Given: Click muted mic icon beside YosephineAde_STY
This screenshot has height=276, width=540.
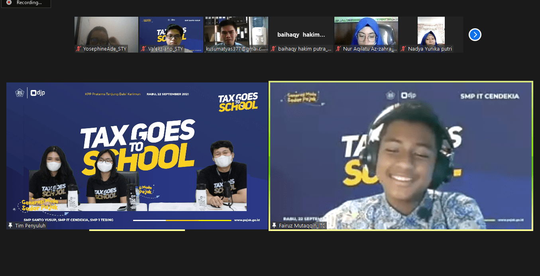Looking at the screenshot, I should 79,49.
